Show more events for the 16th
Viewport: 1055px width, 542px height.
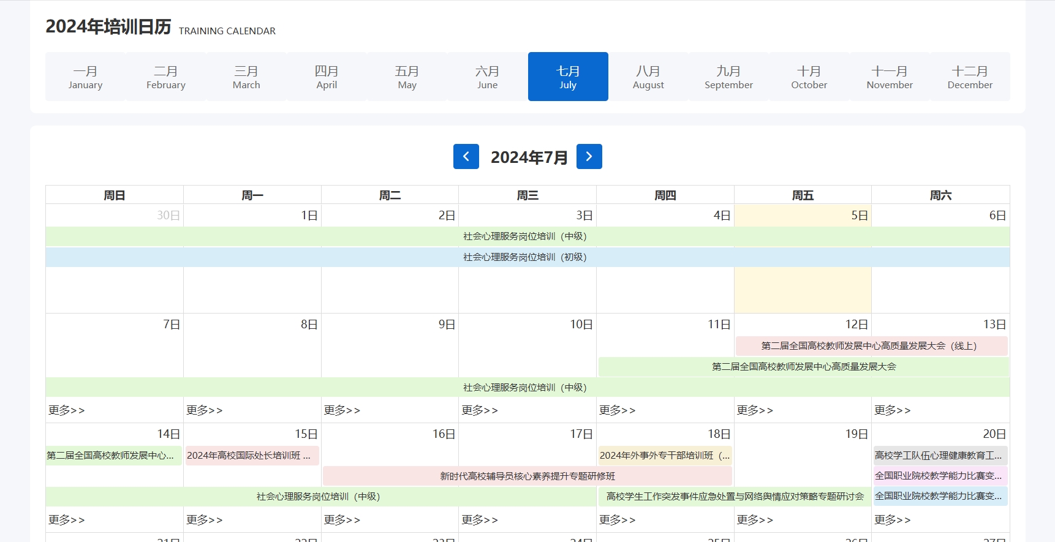pyautogui.click(x=342, y=520)
